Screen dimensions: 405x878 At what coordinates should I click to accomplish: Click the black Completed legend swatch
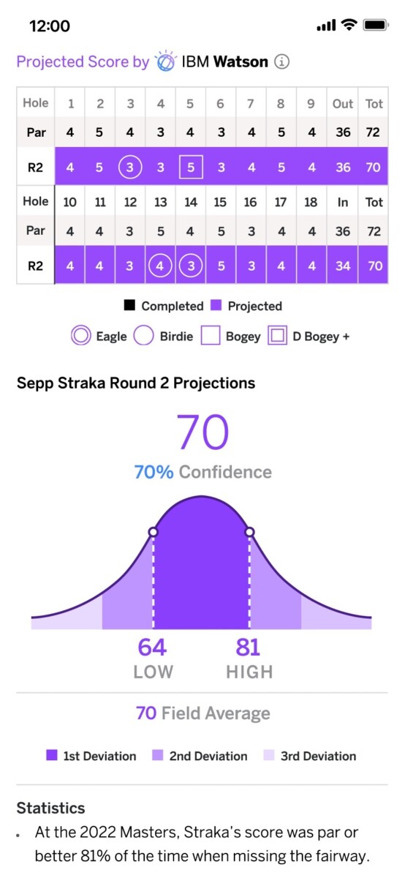click(129, 306)
